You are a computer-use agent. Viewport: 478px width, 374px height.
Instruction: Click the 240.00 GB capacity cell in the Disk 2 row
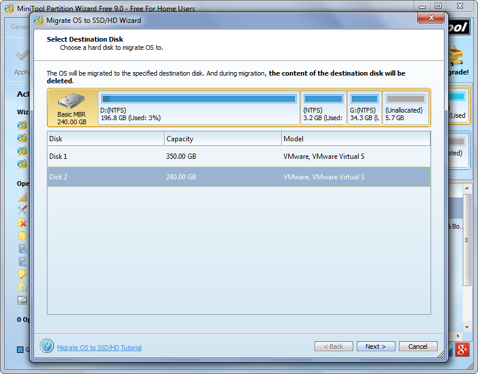(x=181, y=176)
